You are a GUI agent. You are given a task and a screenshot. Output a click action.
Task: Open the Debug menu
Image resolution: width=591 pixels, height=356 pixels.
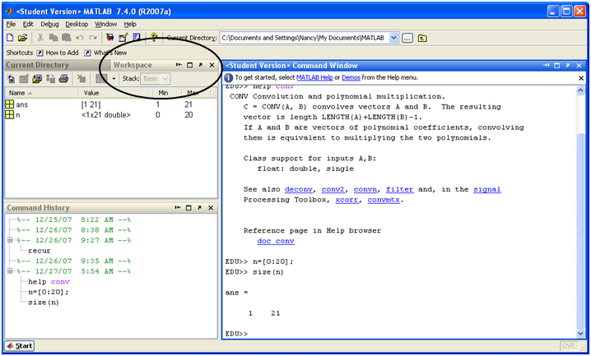[x=49, y=24]
